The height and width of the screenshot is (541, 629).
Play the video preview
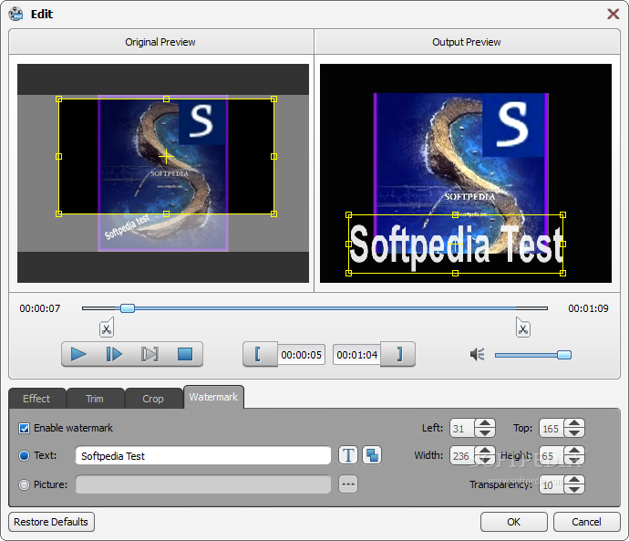(x=78, y=354)
